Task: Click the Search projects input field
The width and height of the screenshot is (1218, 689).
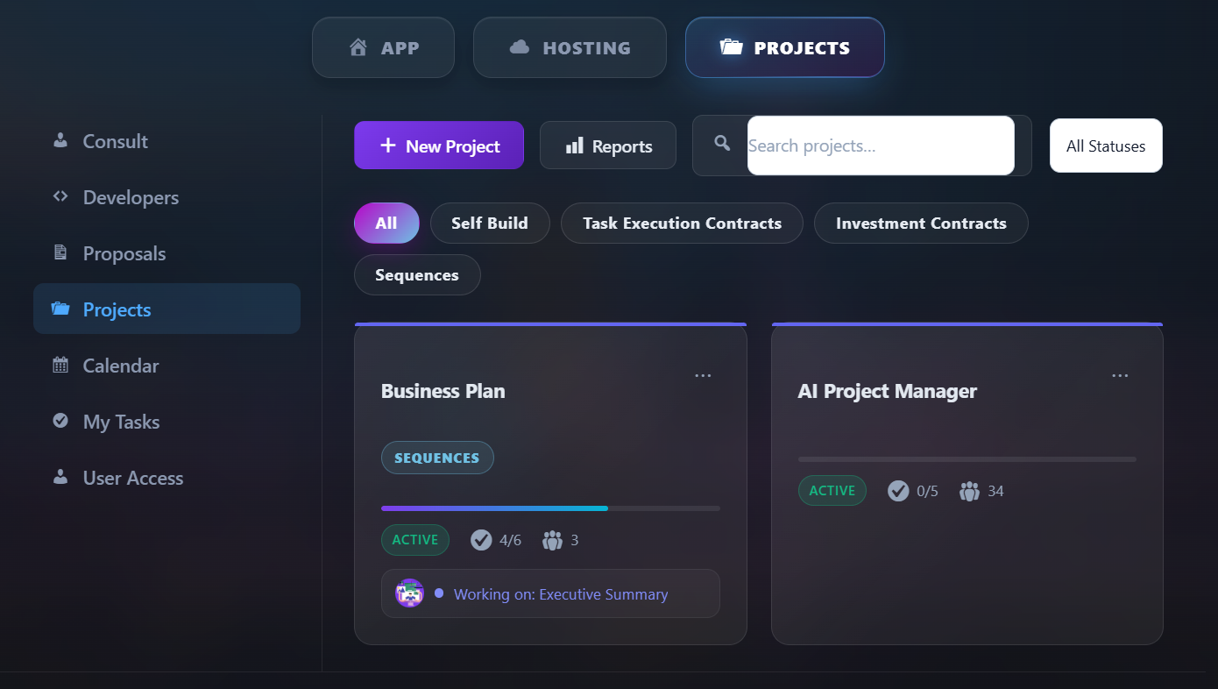Action: (881, 146)
